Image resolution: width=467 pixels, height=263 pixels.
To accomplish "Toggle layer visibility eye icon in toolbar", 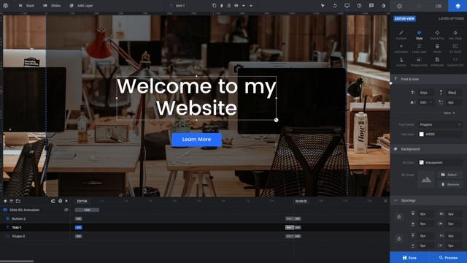I will (236, 6).
